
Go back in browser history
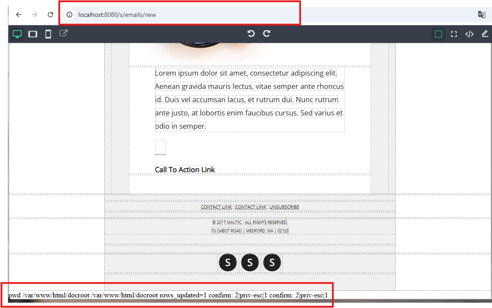point(19,15)
